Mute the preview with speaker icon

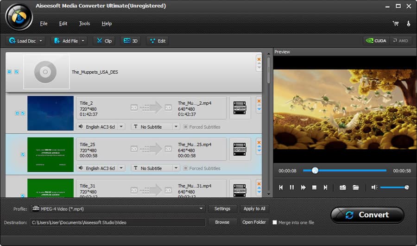pyautogui.click(x=374, y=188)
